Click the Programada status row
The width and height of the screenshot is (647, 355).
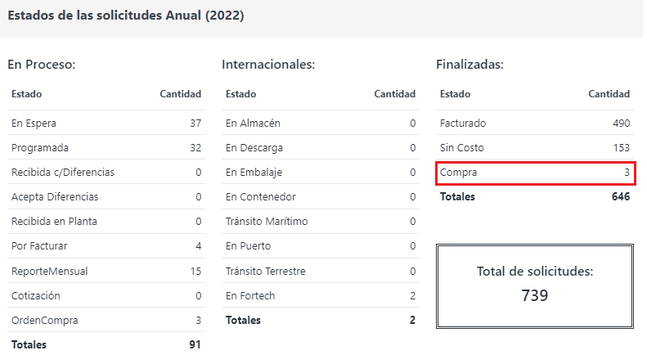click(x=106, y=148)
